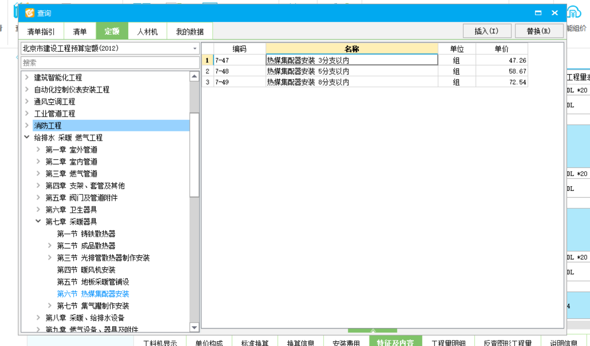Select the 定额 tab
The width and height of the screenshot is (590, 346).
coord(112,32)
